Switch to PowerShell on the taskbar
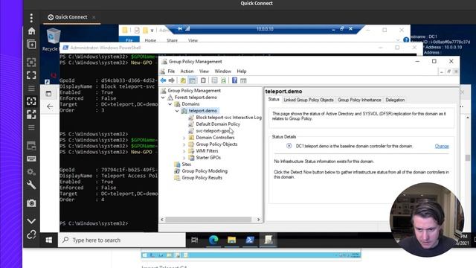This screenshot has height=268, width=476. [x=250, y=240]
